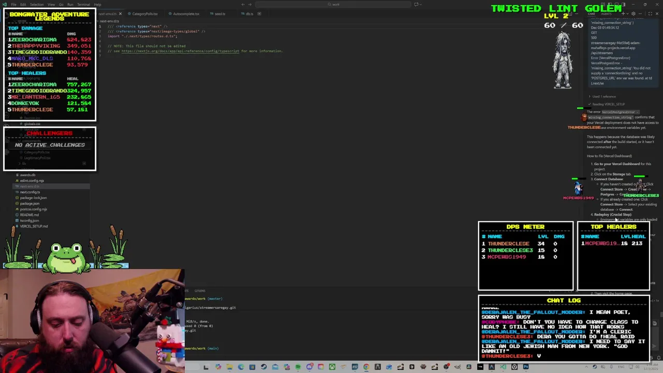Open package.json in the explorer
The height and width of the screenshot is (373, 663).
(30, 204)
